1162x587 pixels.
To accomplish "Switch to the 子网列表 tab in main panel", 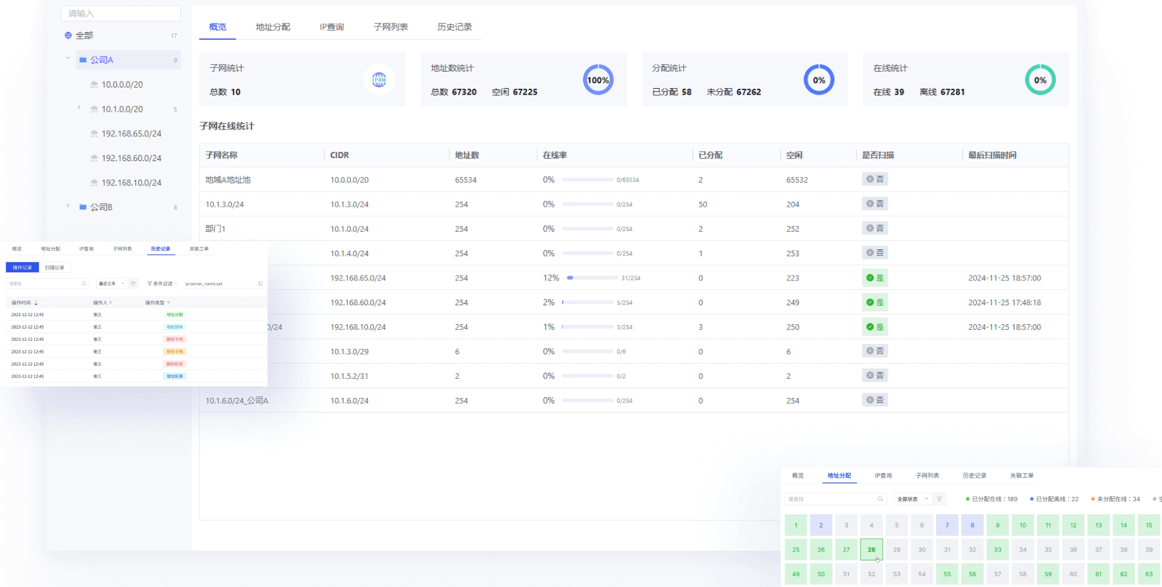I will (391, 27).
